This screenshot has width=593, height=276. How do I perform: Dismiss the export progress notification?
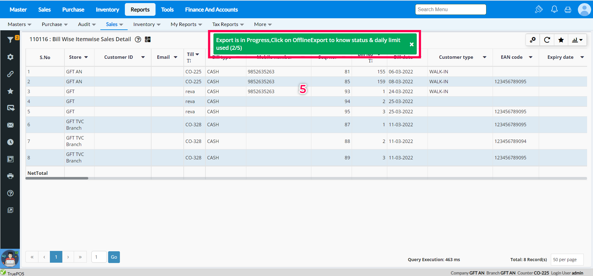(411, 44)
